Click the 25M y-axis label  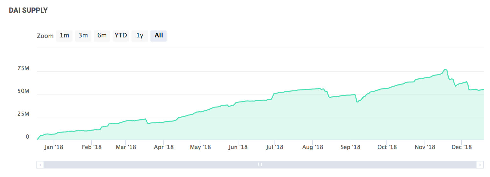pos(23,114)
